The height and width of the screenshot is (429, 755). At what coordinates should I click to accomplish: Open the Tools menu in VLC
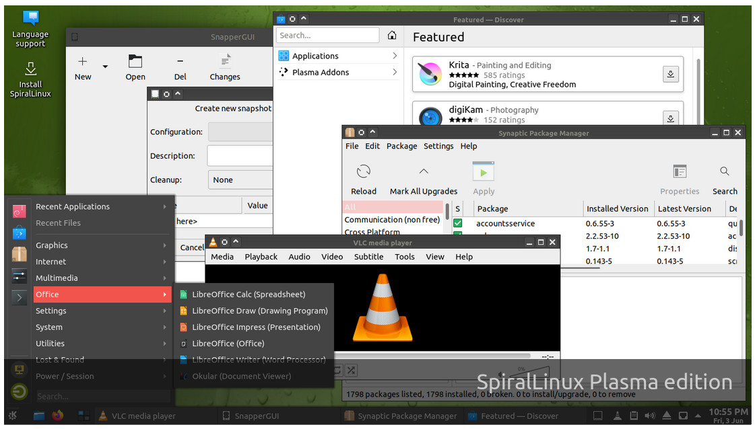coord(405,257)
